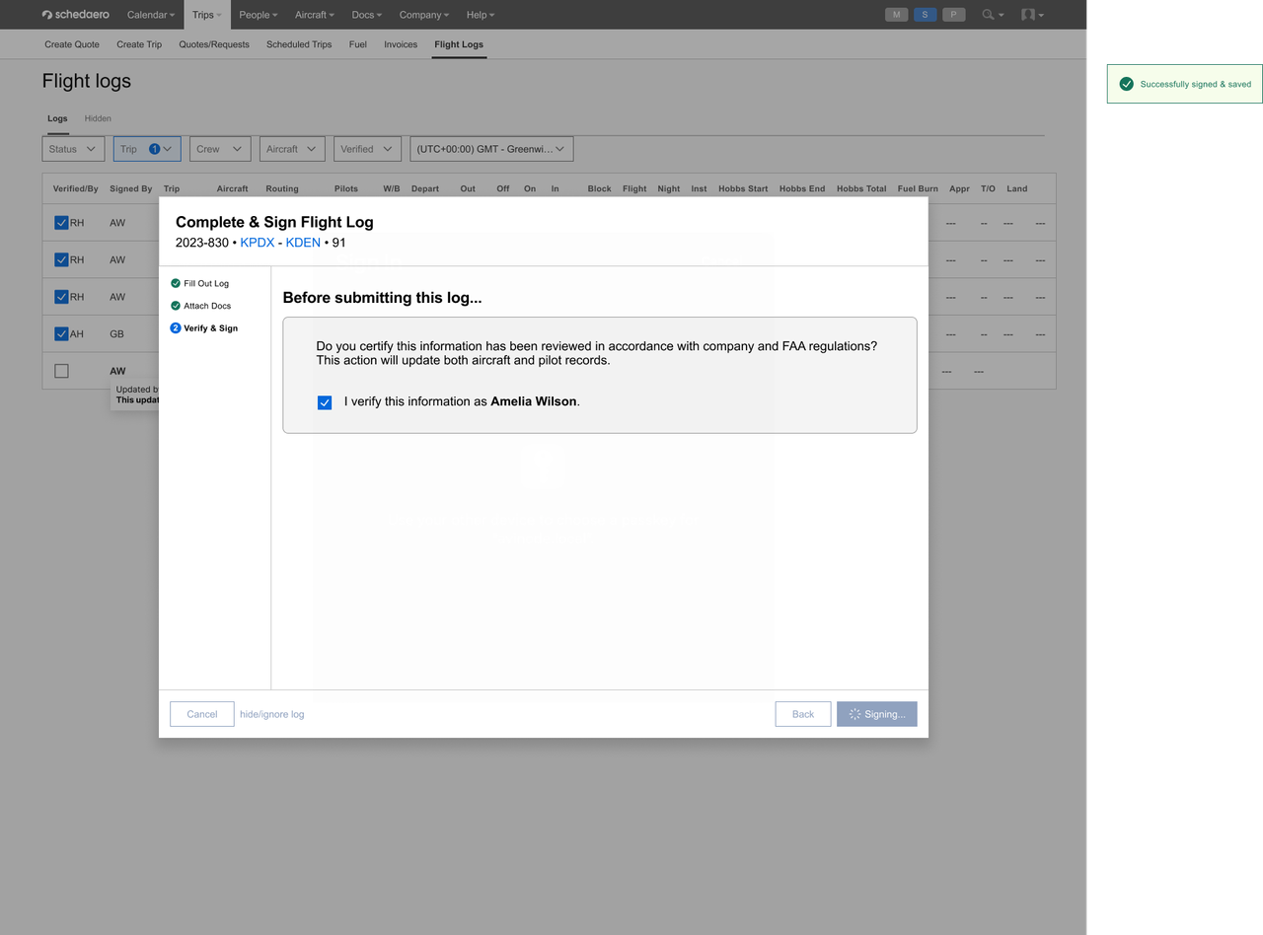Open the GMT timezone dropdown
Screen dimensions: 1263x935
491,149
